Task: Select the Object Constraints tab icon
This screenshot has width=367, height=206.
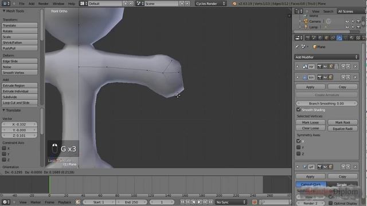Action: (x=333, y=38)
